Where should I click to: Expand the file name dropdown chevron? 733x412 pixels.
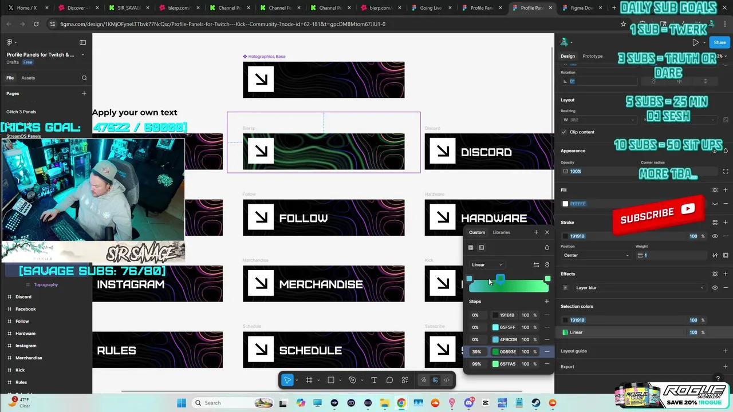82,55
